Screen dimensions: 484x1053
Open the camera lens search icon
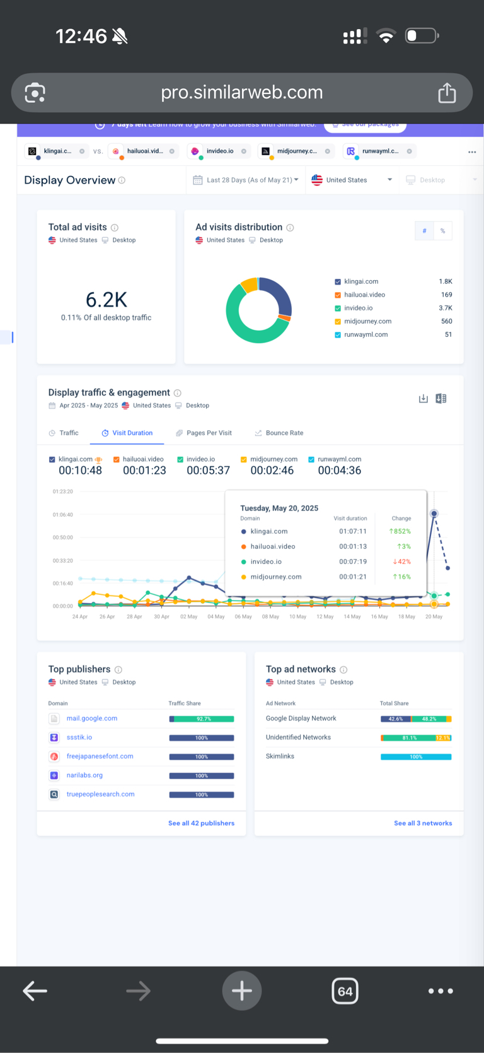(x=35, y=93)
